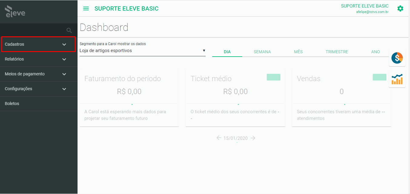Expand the Cadastros menu
The height and width of the screenshot is (194, 410).
click(38, 44)
